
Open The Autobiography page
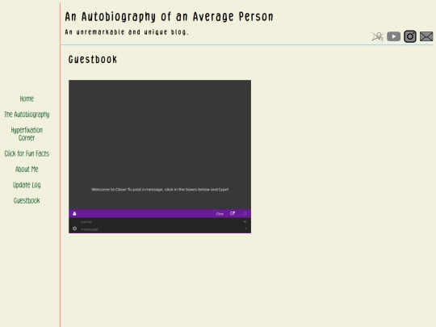pos(27,115)
